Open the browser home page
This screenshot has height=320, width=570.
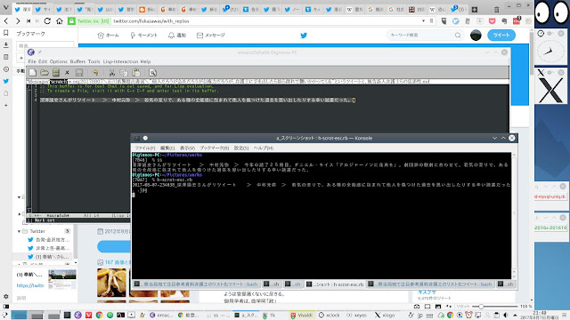coord(60,21)
